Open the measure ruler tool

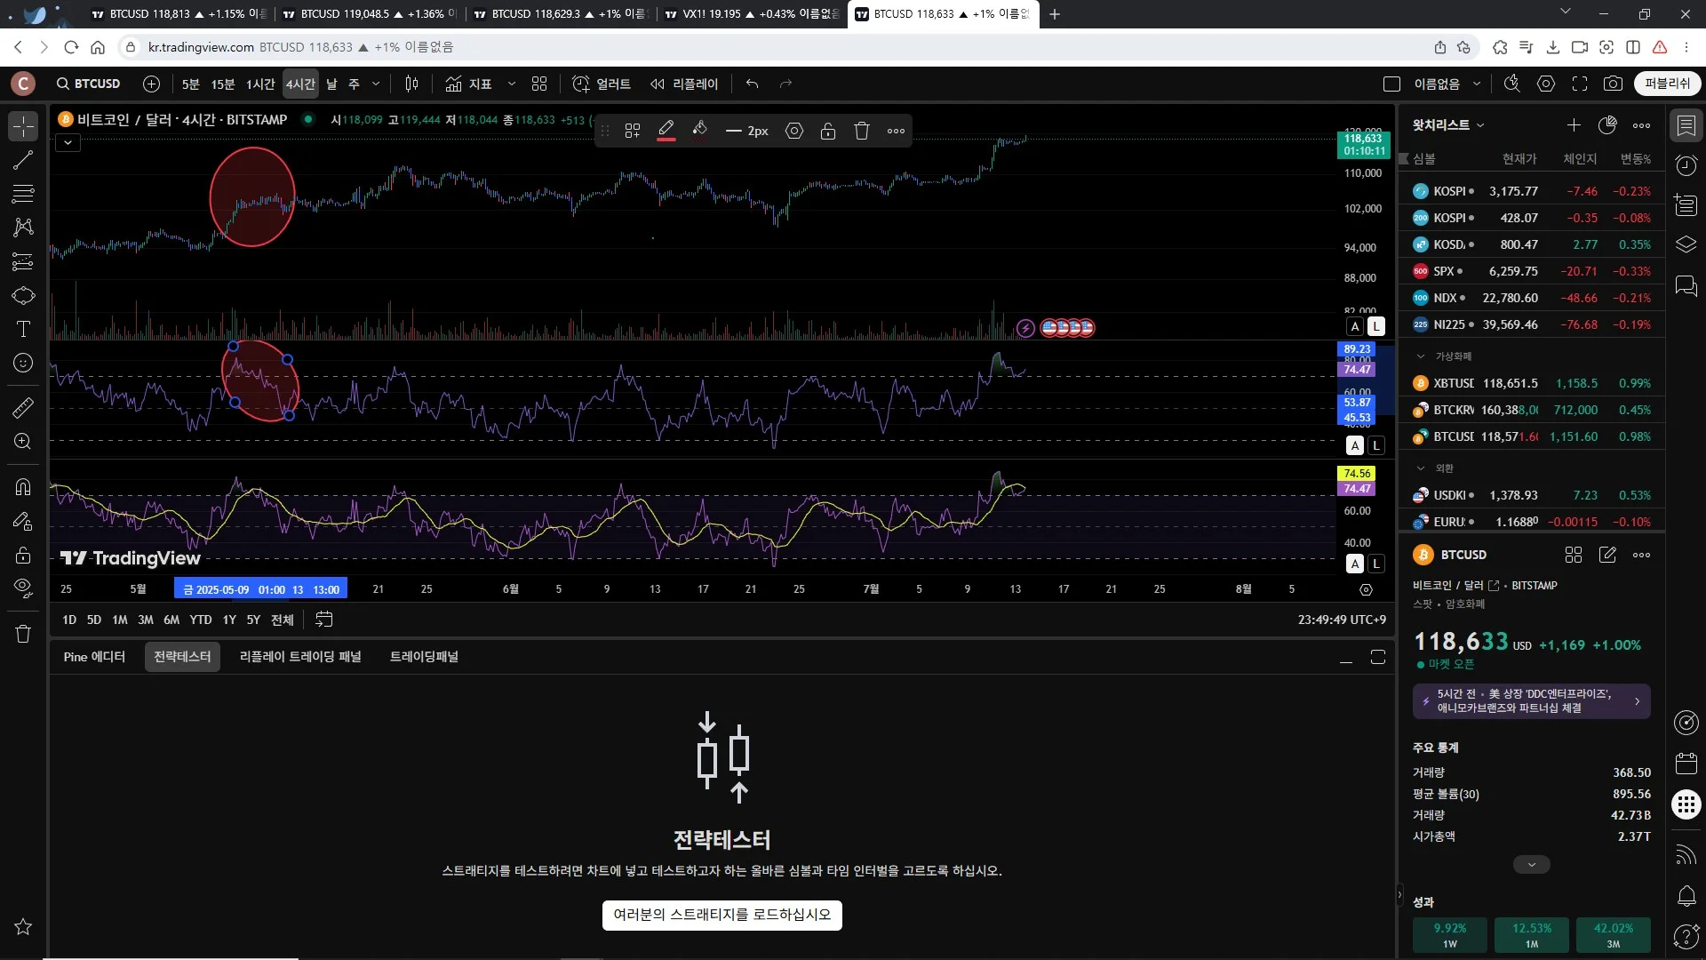coord(23,408)
